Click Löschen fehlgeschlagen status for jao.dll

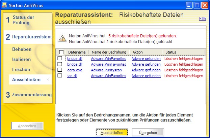(184, 76)
